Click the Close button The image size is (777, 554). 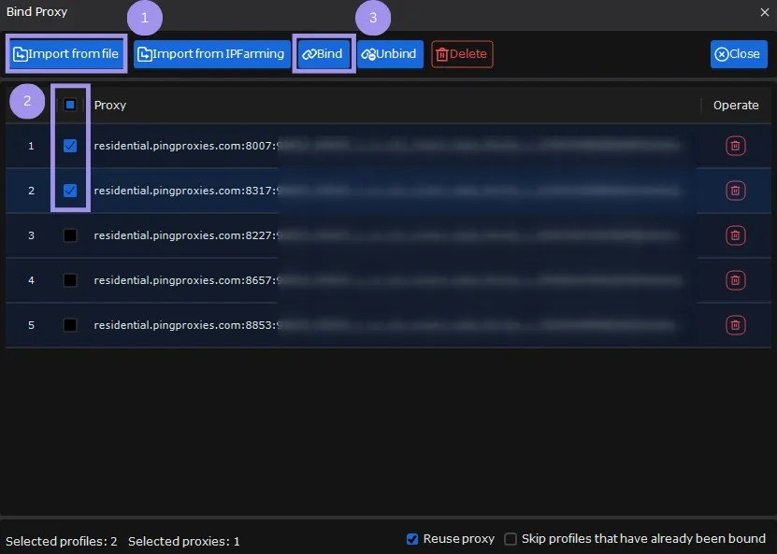[x=738, y=53]
